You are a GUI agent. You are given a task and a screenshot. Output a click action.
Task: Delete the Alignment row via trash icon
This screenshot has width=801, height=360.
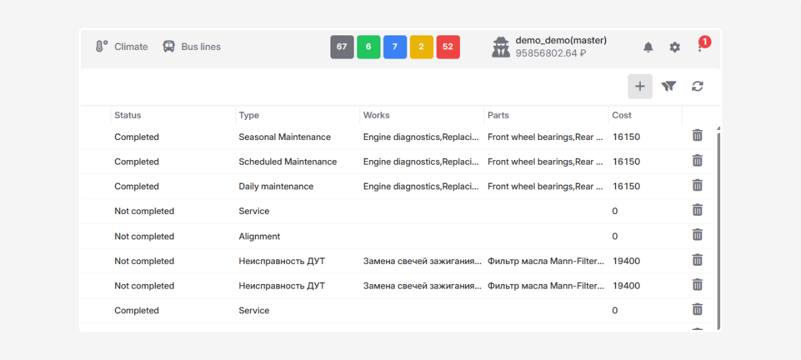pos(698,235)
